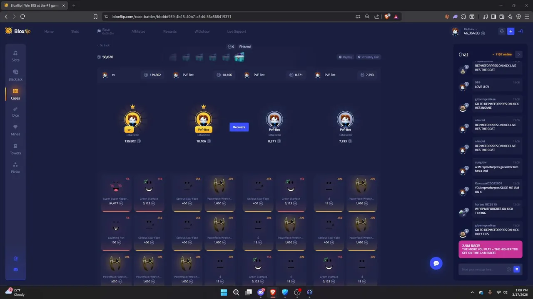Open Discord from the taskbar
533x299 pixels.
point(261,292)
